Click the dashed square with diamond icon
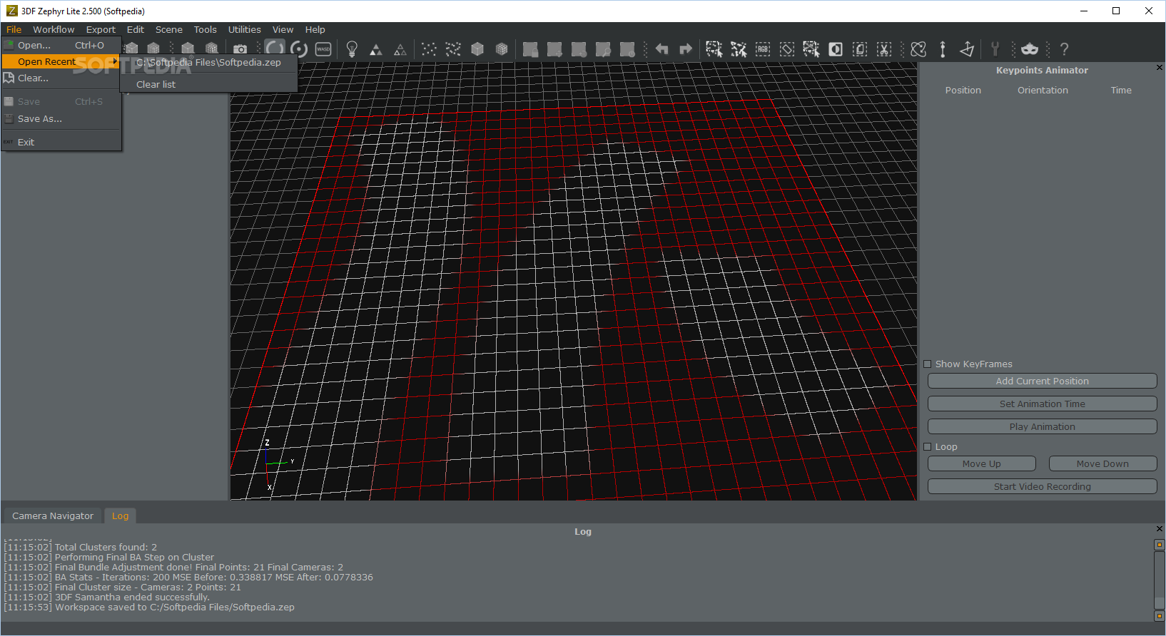 coord(787,49)
